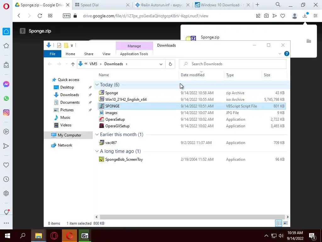The height and width of the screenshot is (242, 322).
Task: Expand the Explorer ribbon chevron
Action: coord(280,54)
